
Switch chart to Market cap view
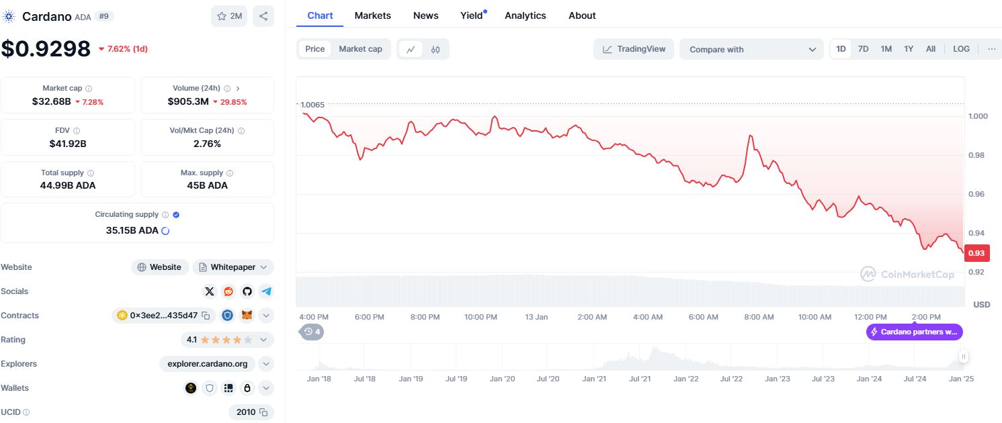[360, 49]
